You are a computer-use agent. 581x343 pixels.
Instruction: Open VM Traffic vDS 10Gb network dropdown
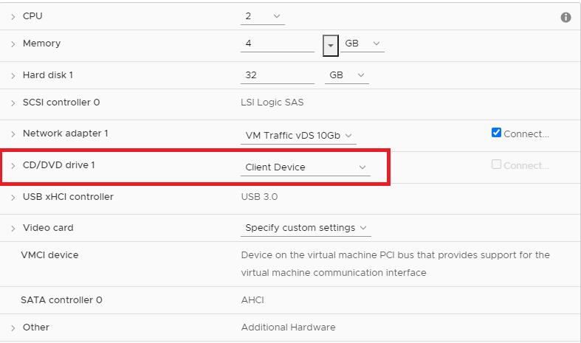tap(300, 136)
